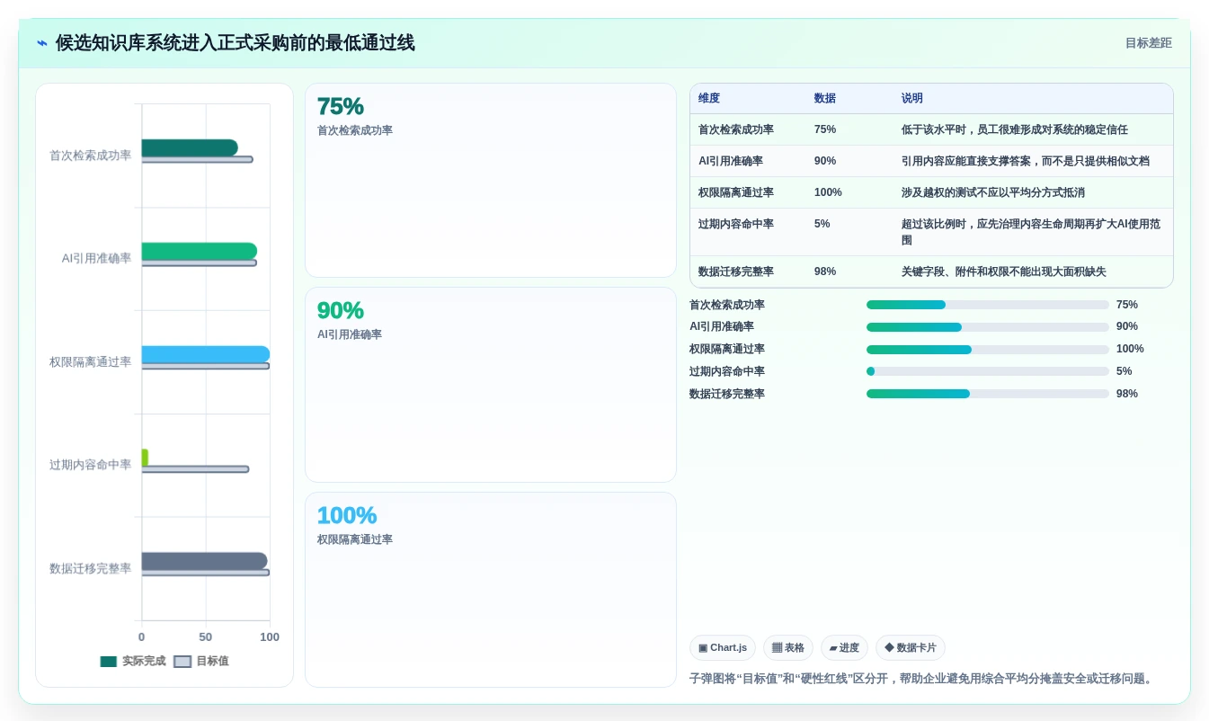Click the 50 tick on chart axis
This screenshot has width=1209, height=721.
pyautogui.click(x=206, y=637)
